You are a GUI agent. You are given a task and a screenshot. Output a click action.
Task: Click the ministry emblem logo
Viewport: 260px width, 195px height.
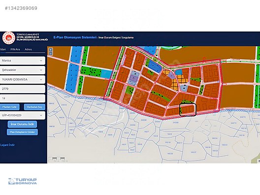(x=9, y=38)
